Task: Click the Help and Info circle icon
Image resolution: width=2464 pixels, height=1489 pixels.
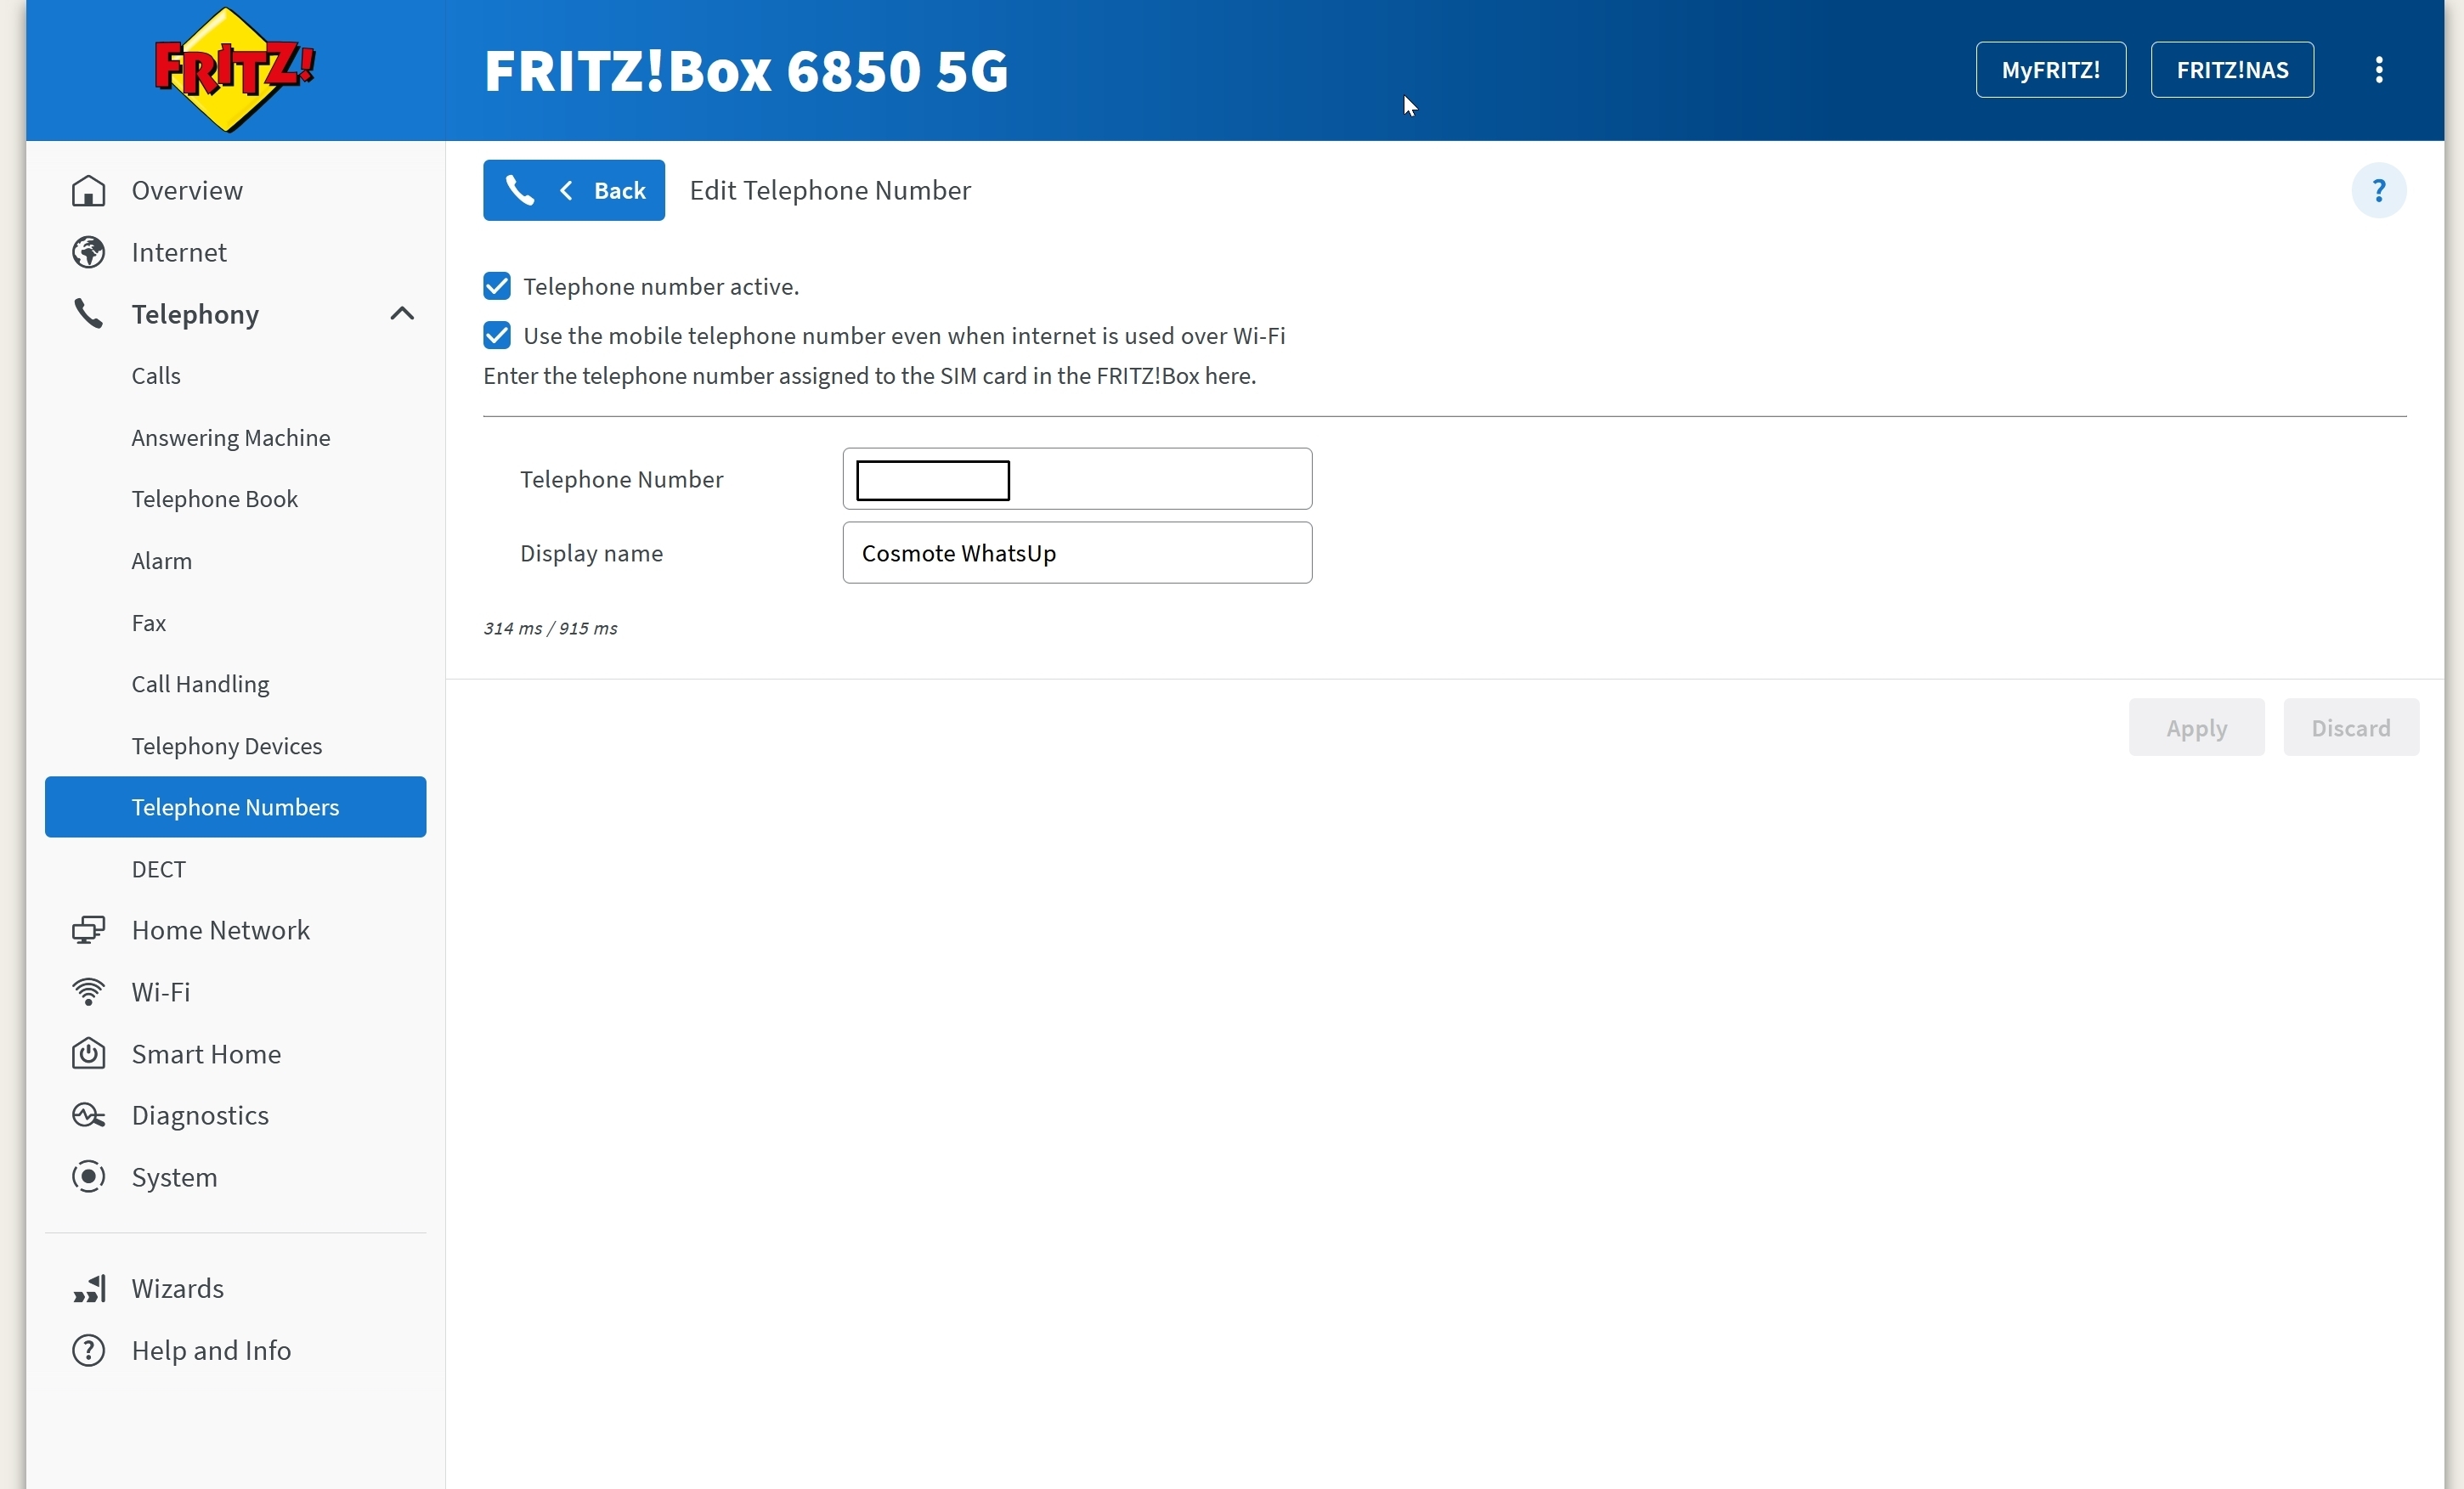Action: [89, 1350]
